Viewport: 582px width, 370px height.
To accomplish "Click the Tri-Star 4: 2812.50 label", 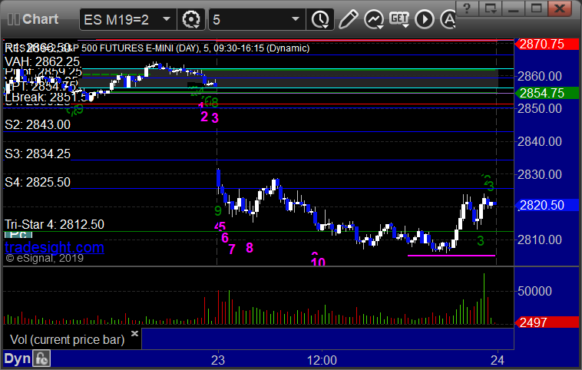I will pos(55,224).
